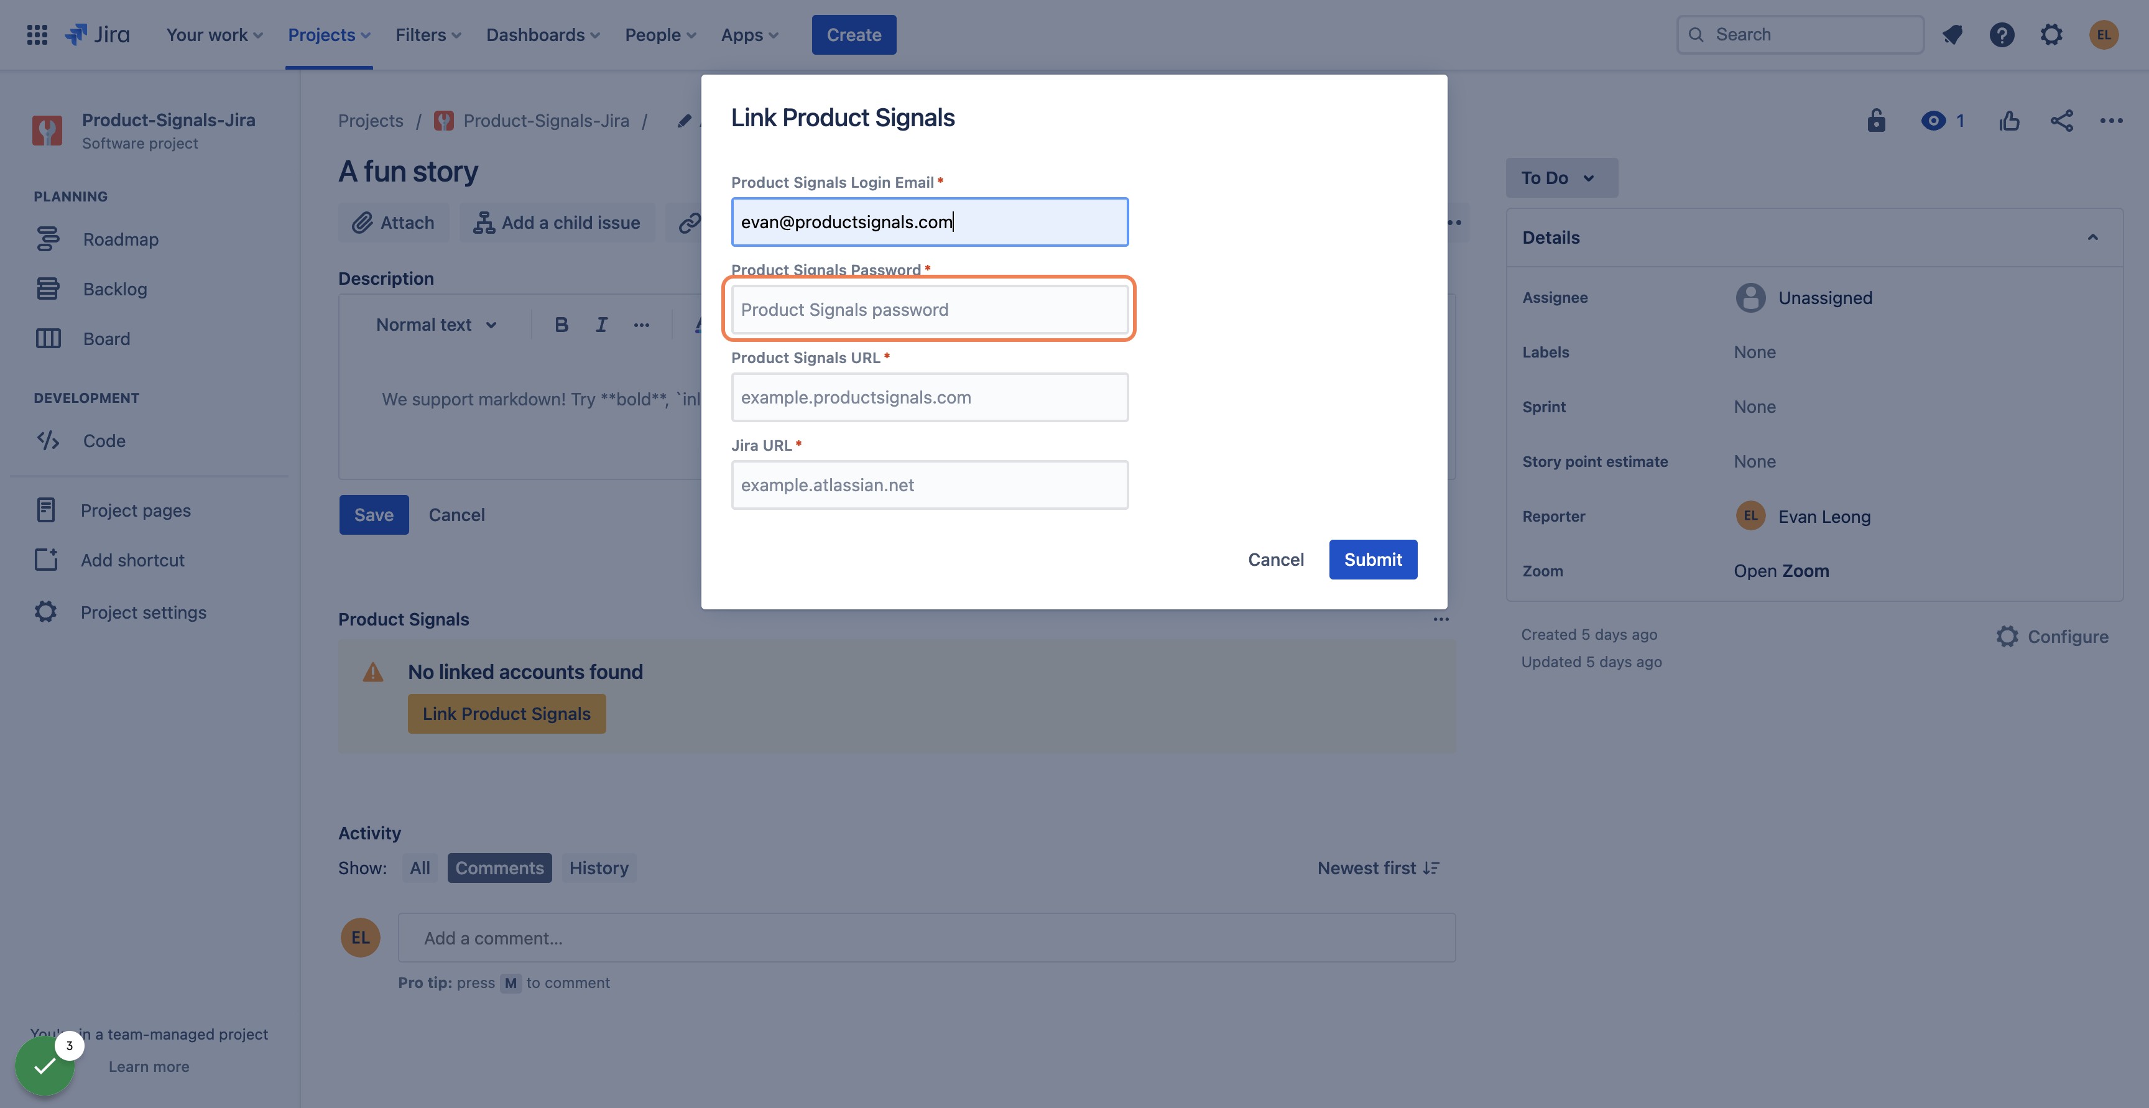Screen dimensions: 2149x1108
Task: Click the Project pages icon
Action: 46,510
